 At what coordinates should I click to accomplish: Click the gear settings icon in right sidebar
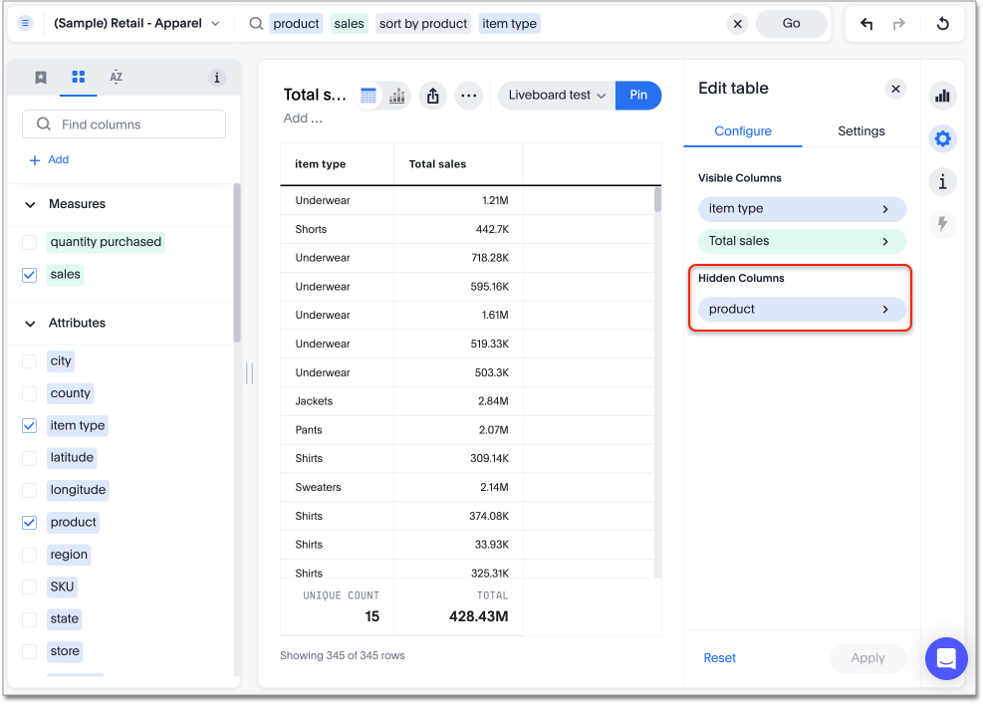(x=942, y=139)
